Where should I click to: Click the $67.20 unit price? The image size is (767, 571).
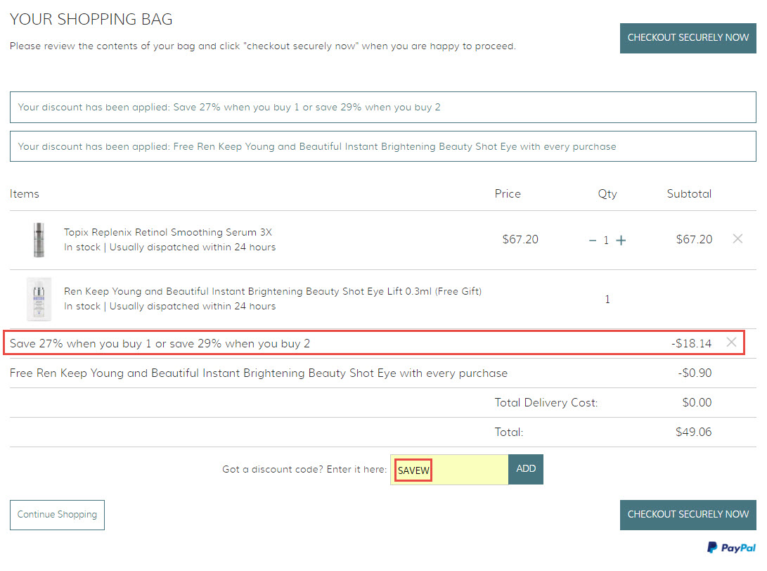tap(520, 239)
